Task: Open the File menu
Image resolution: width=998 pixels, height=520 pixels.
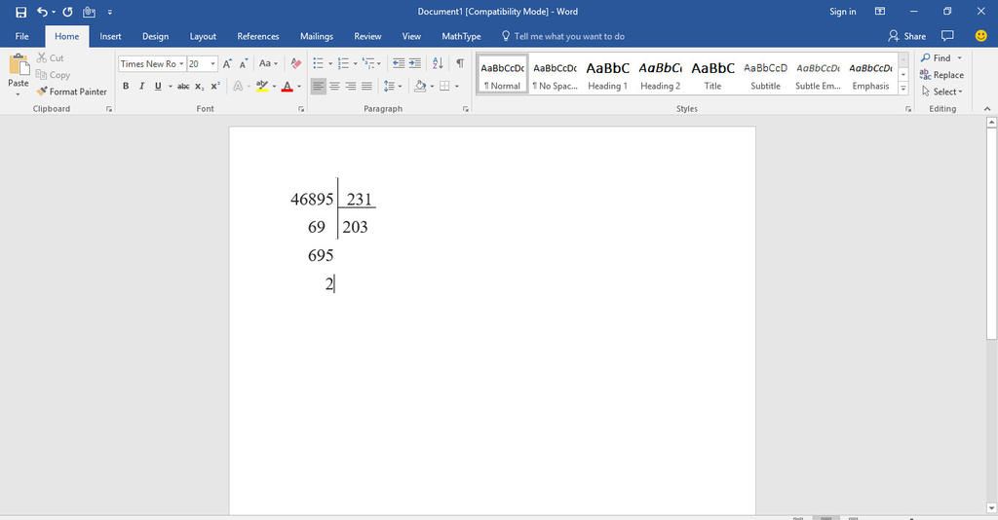Action: 21,36
